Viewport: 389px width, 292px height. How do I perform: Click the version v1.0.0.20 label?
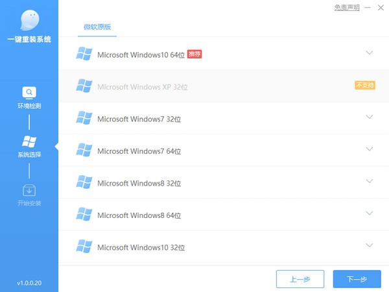[29, 283]
